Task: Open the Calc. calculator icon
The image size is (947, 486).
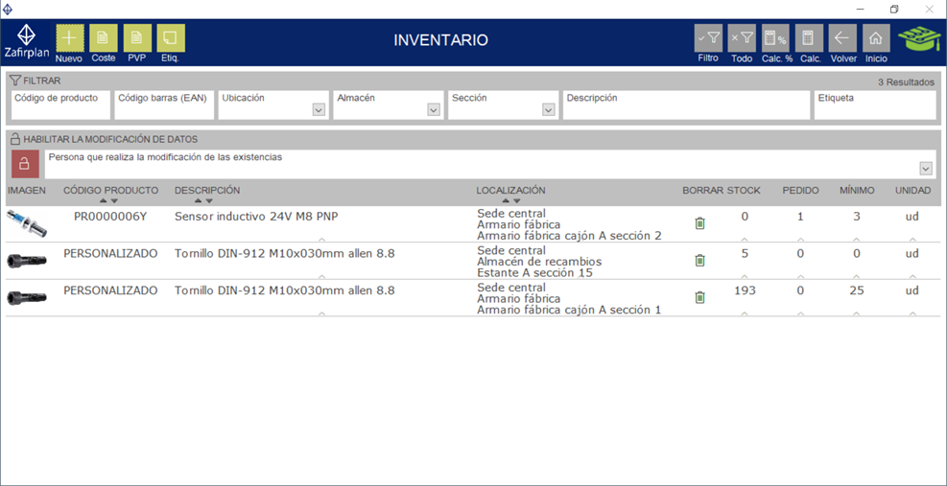Action: (809, 38)
